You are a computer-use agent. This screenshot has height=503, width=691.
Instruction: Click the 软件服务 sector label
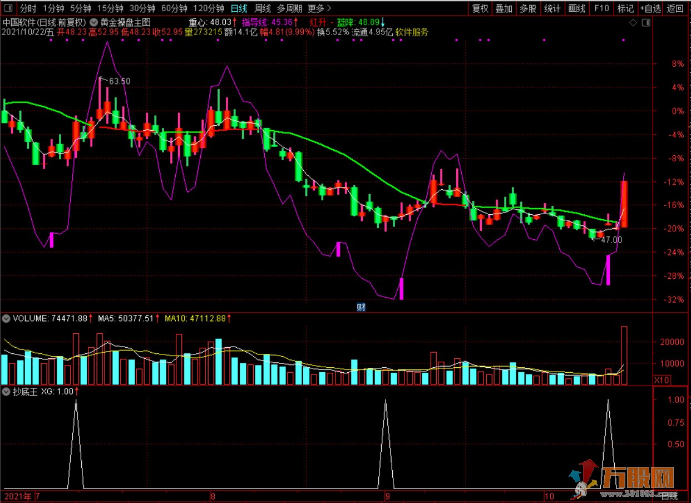tap(412, 32)
